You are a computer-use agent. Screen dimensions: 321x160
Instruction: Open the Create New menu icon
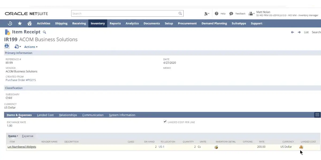(x=207, y=14)
